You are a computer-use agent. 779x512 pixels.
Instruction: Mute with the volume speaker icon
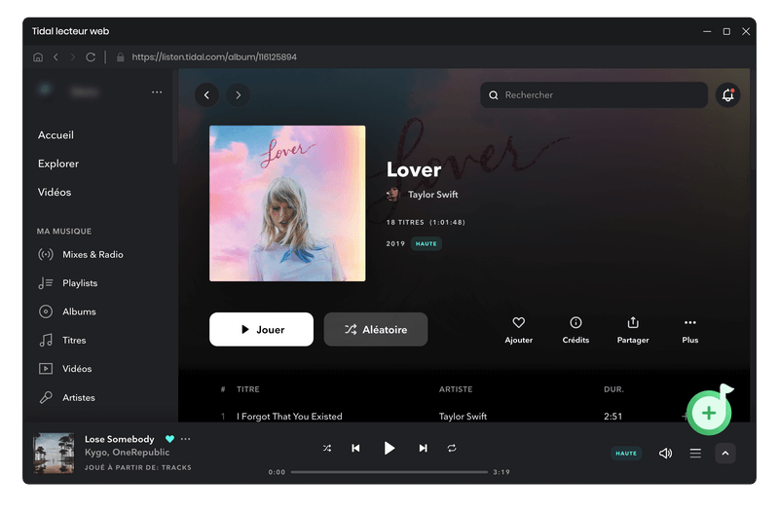click(x=665, y=454)
